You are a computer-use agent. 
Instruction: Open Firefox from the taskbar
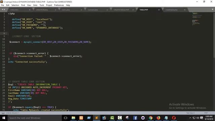158,118
